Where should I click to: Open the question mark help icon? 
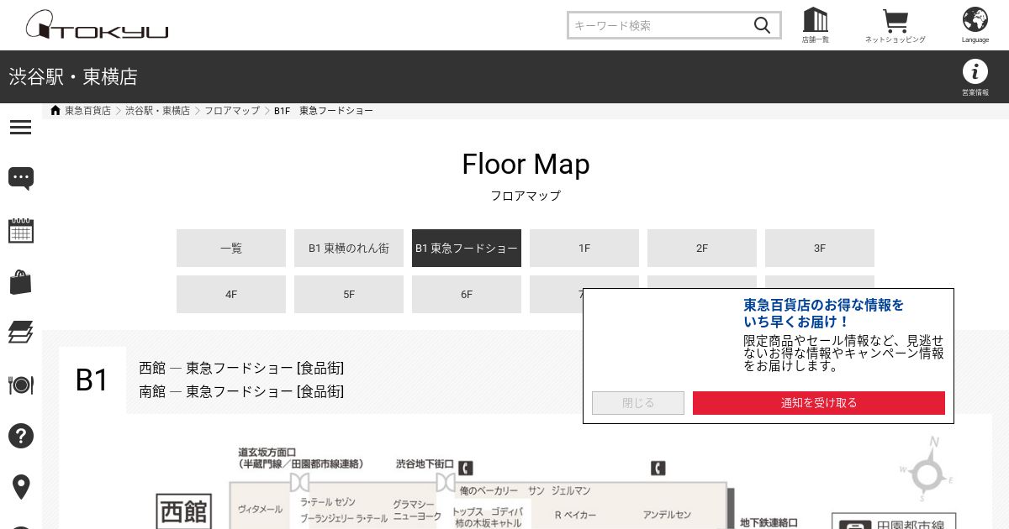21,436
